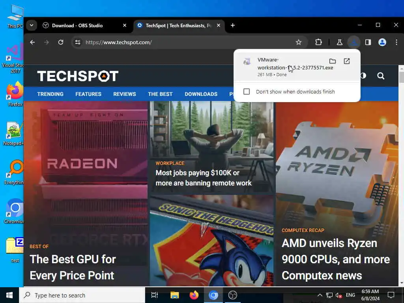The width and height of the screenshot is (404, 303).
Task: Click the muted volume tray icon
Action: point(339,295)
